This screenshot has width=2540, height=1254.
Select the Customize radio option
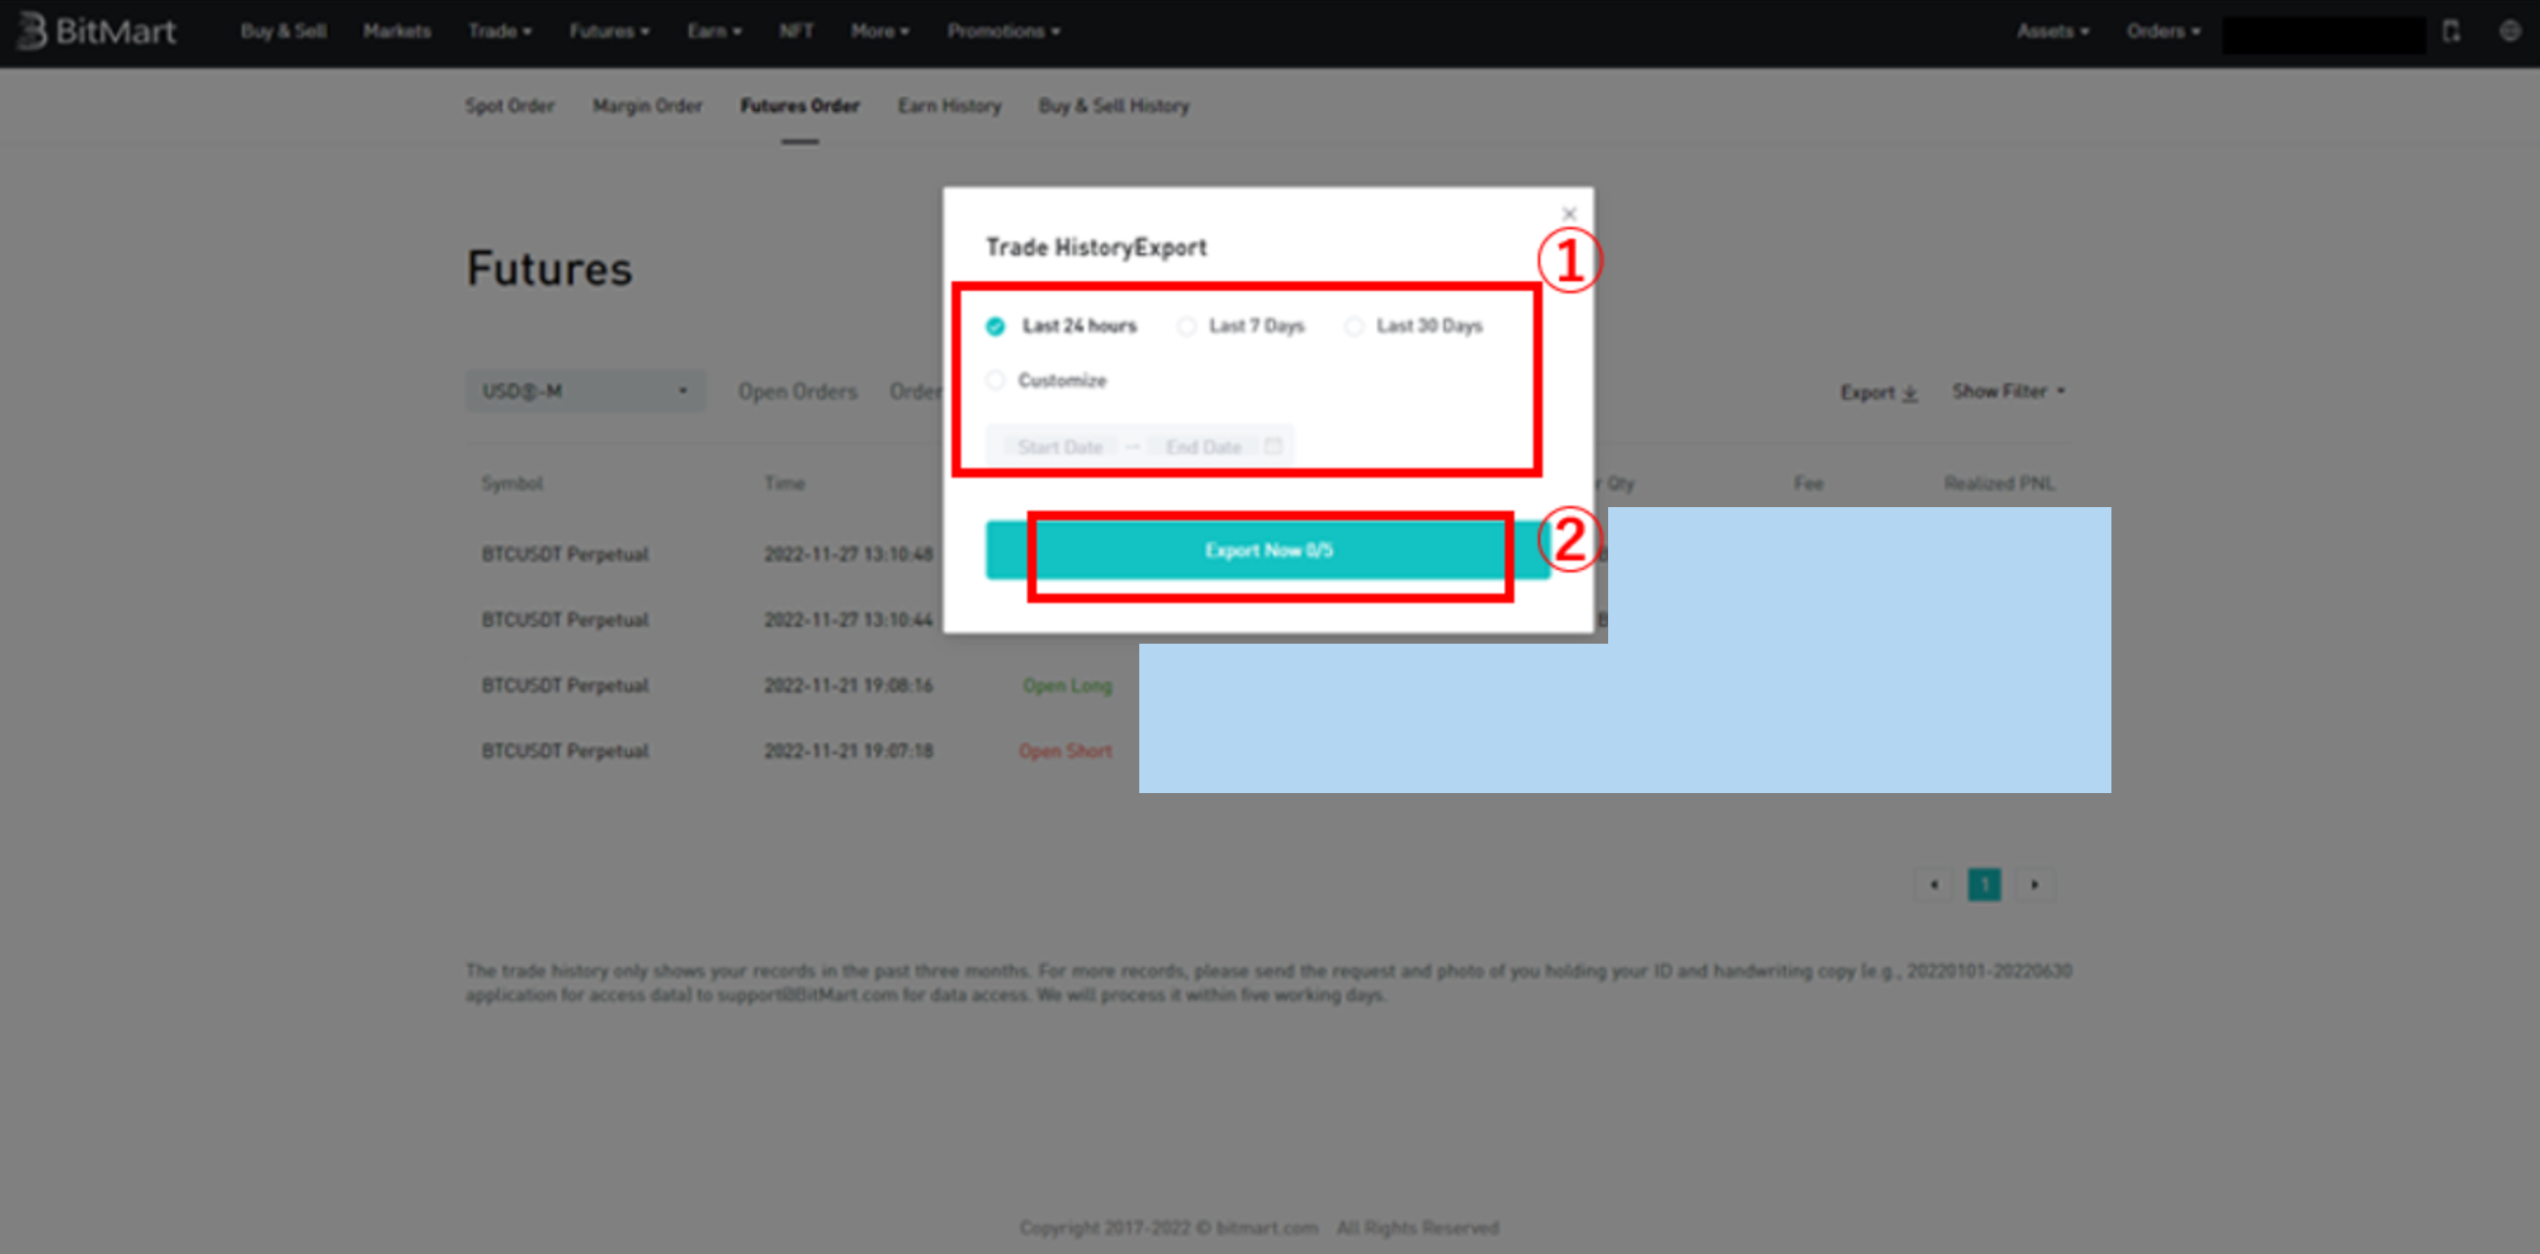[x=1046, y=379]
